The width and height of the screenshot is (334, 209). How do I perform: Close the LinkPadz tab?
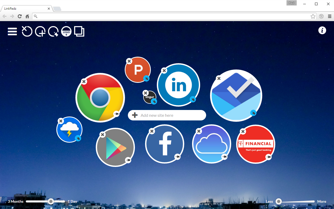[49, 9]
